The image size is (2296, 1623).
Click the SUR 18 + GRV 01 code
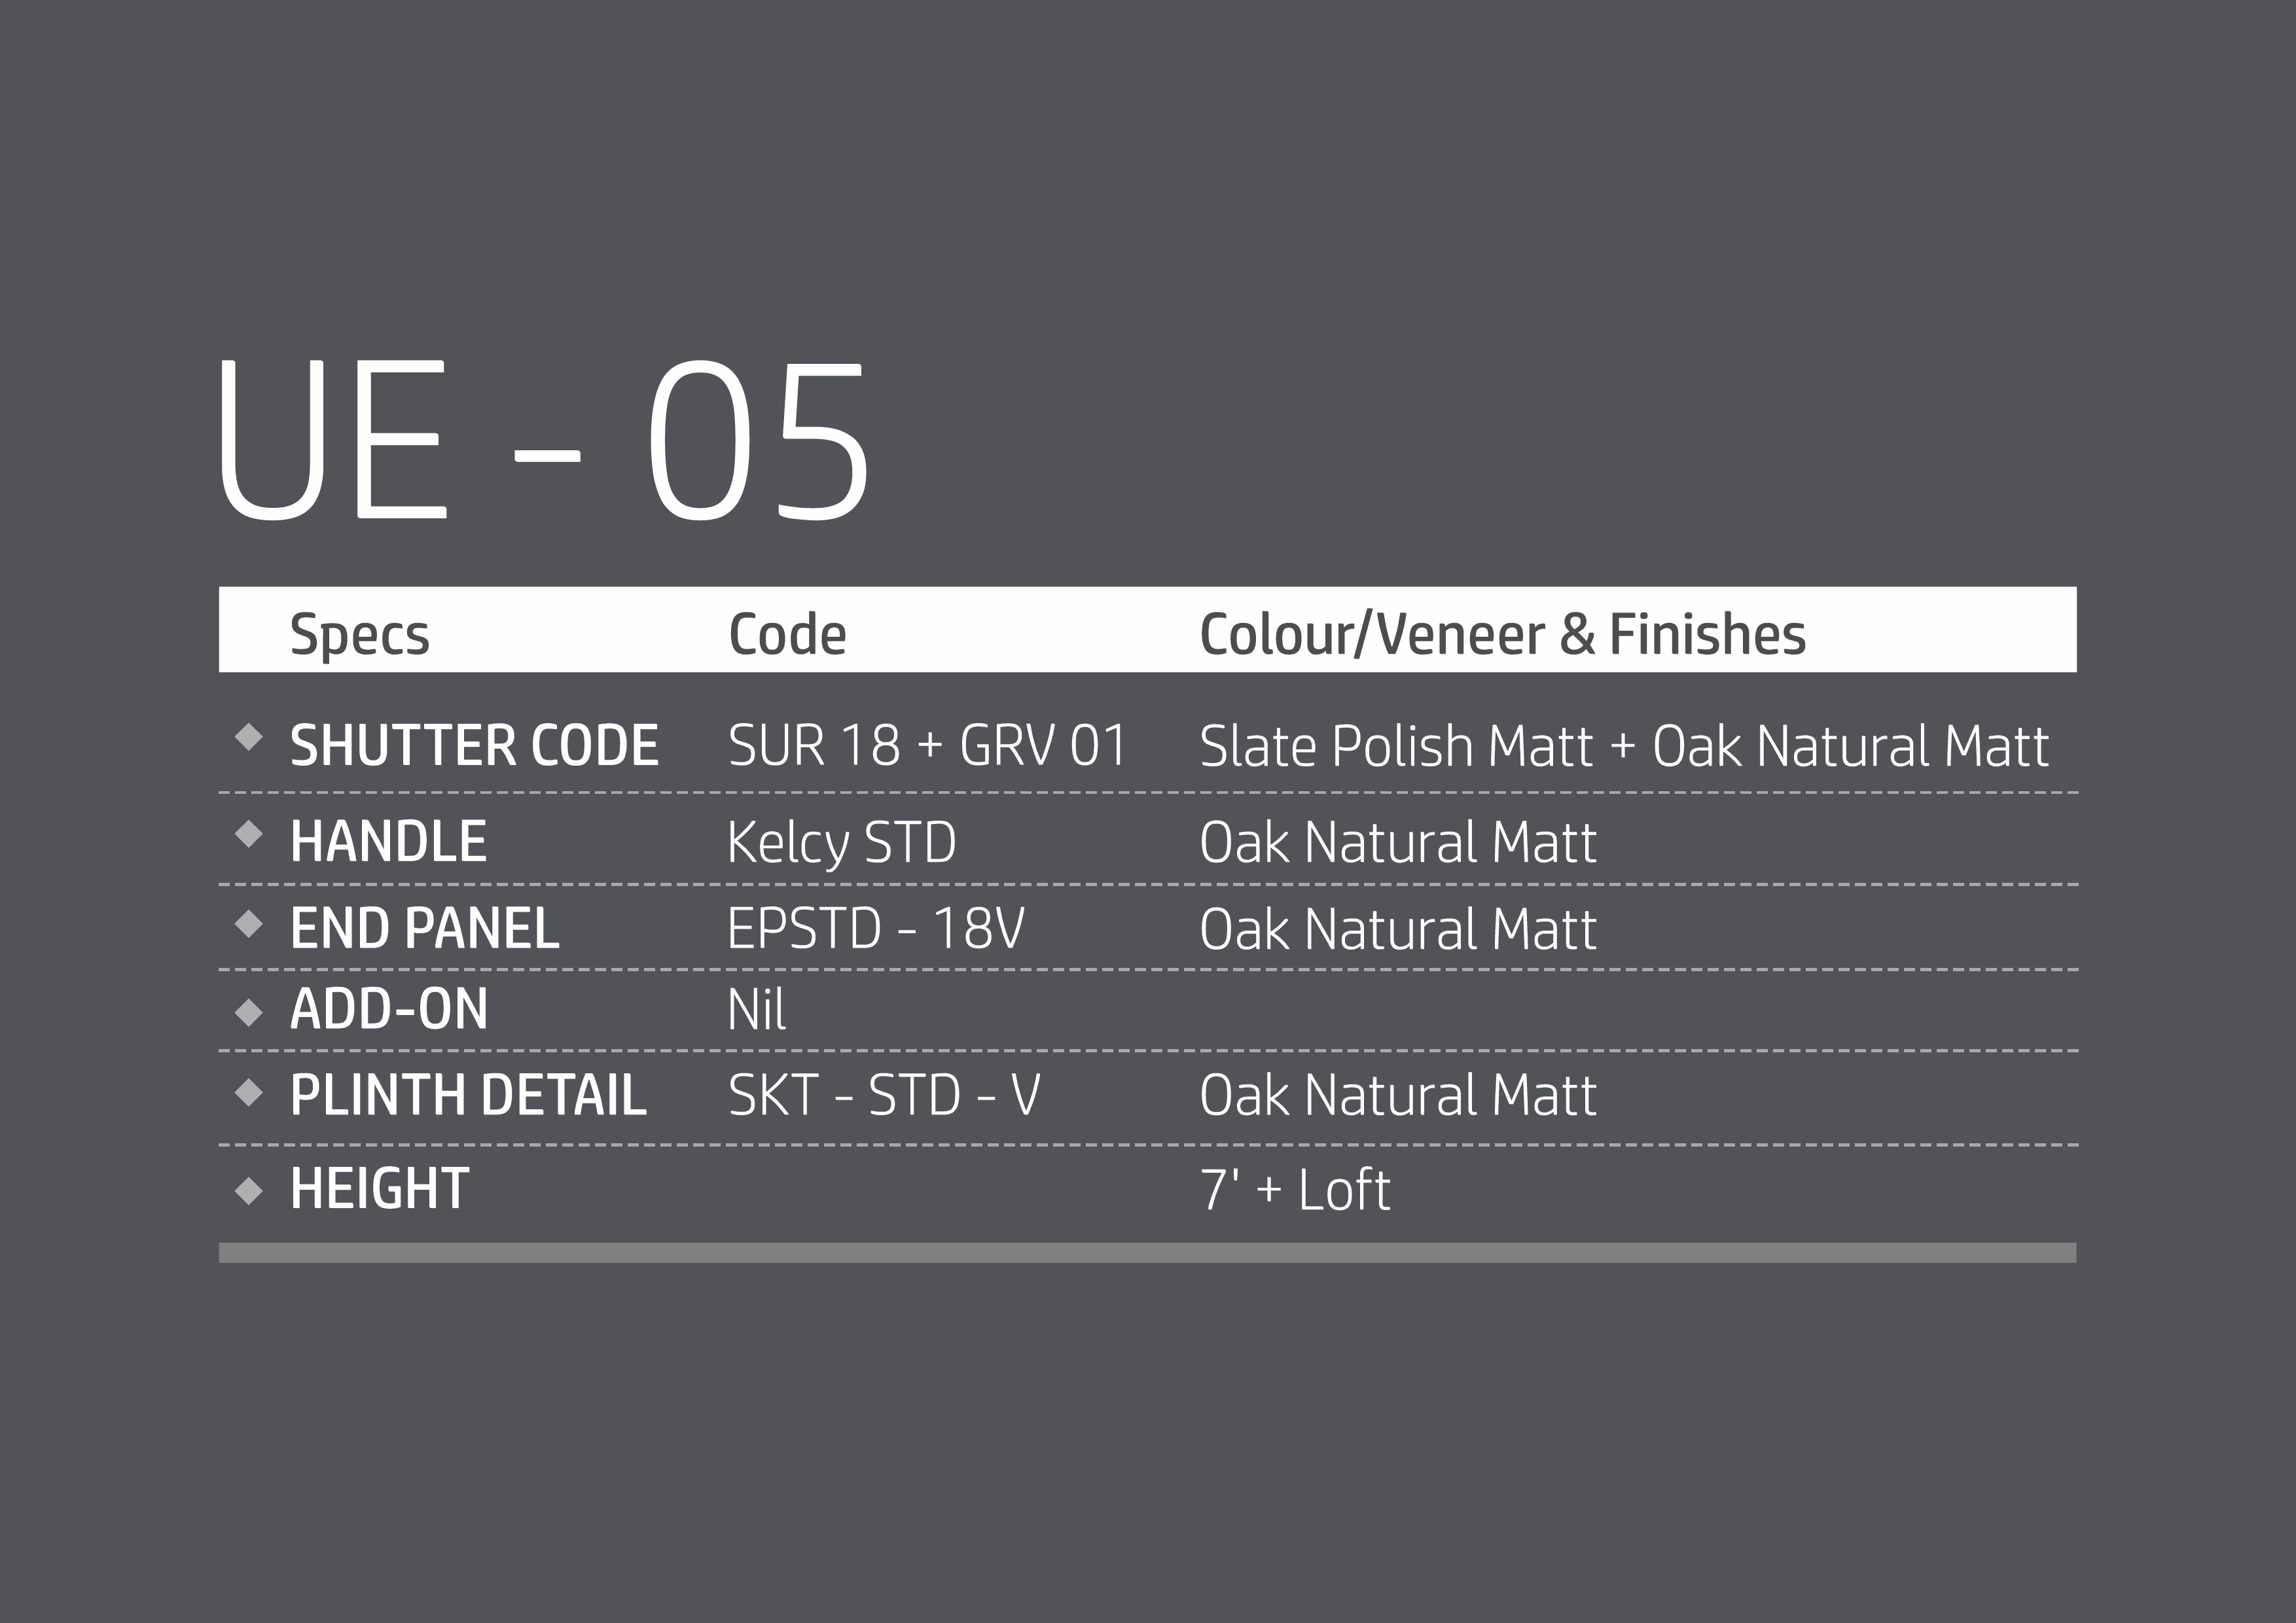(x=927, y=746)
